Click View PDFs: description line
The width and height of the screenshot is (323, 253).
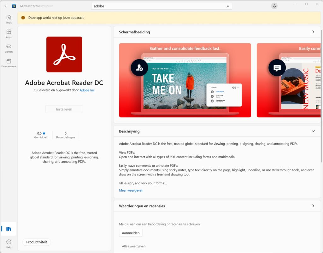tap(127, 152)
